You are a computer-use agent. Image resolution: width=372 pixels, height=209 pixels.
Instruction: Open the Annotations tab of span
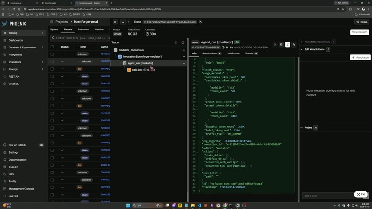click(x=211, y=54)
